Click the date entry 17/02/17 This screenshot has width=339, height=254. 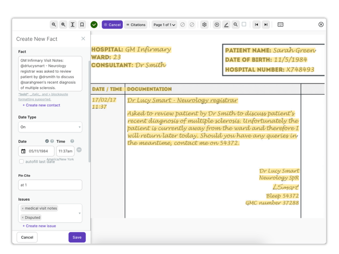tap(104, 100)
